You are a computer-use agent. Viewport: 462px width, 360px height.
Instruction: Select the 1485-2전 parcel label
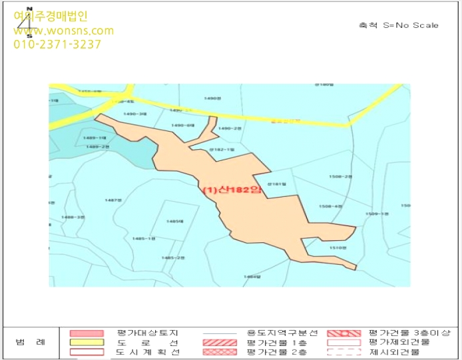(173, 258)
